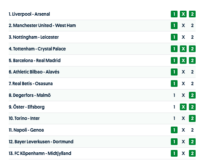The height and width of the screenshot is (163, 204).
Task: Deselect 2 for Torino - Inter
Action: tap(192, 118)
